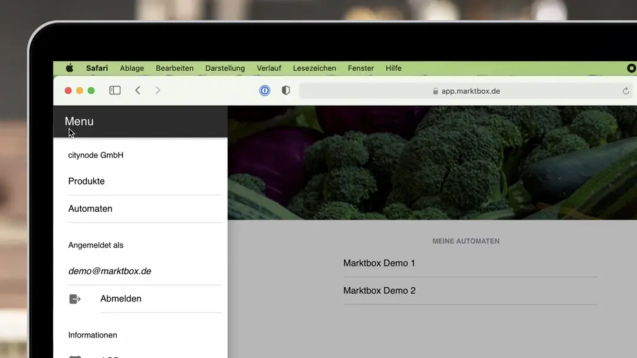Select Automaten in the side menu
Viewport: 637px width, 358px height.
(x=90, y=209)
